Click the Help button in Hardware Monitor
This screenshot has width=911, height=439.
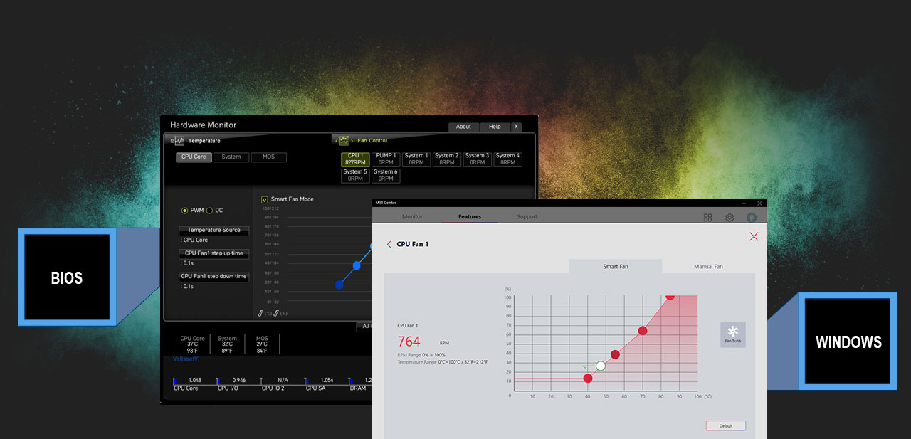[495, 127]
